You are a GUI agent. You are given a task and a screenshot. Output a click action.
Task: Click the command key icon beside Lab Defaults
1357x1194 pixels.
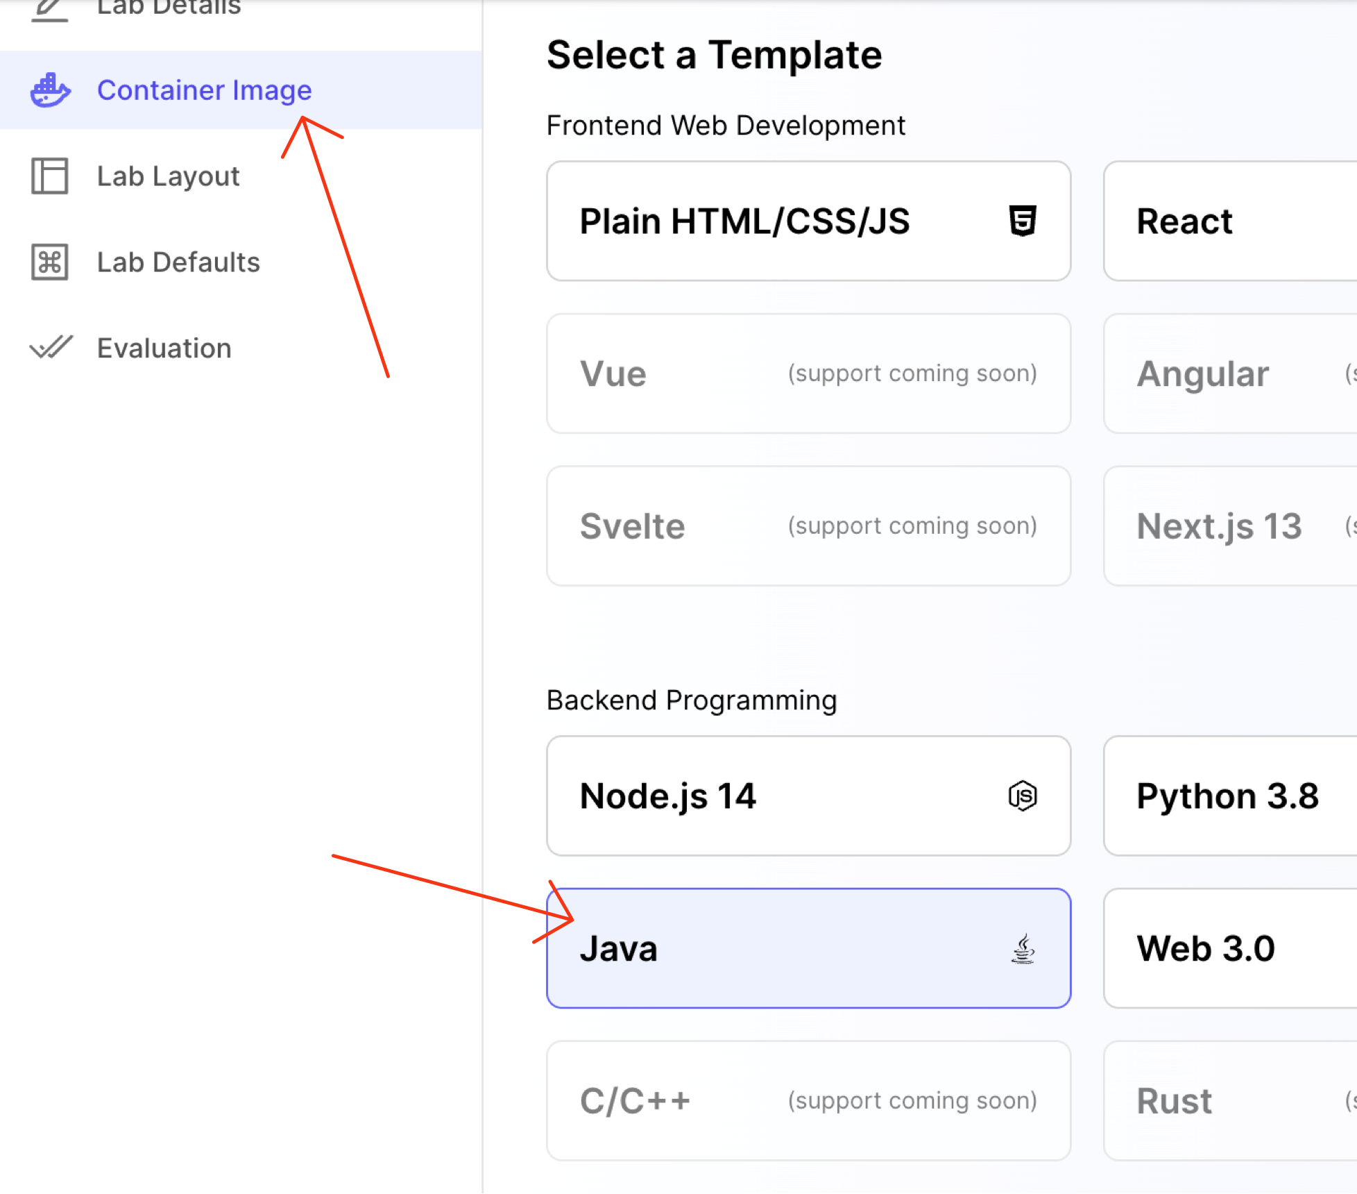click(49, 262)
